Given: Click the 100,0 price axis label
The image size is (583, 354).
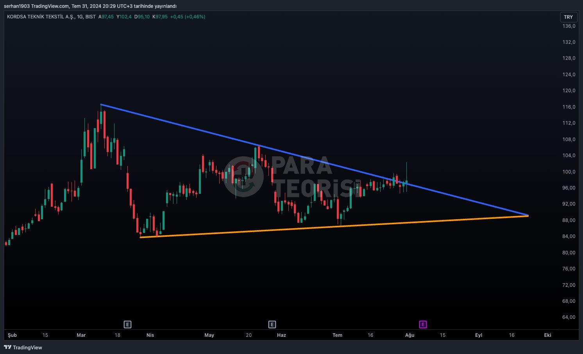Looking at the screenshot, I should click(569, 172).
